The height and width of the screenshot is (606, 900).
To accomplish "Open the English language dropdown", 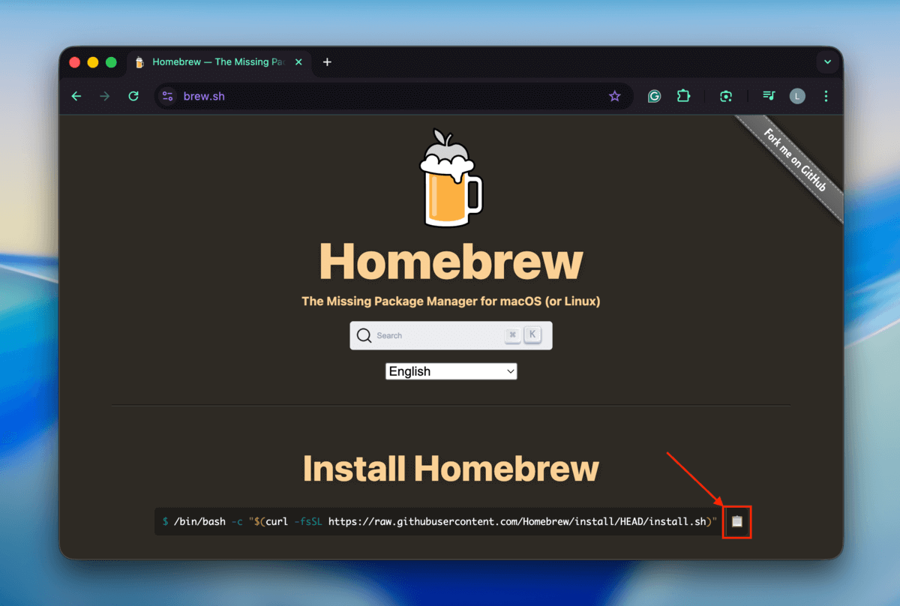I will [451, 370].
